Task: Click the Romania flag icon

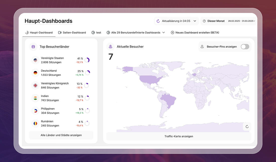Action: pyautogui.click(x=35, y=123)
